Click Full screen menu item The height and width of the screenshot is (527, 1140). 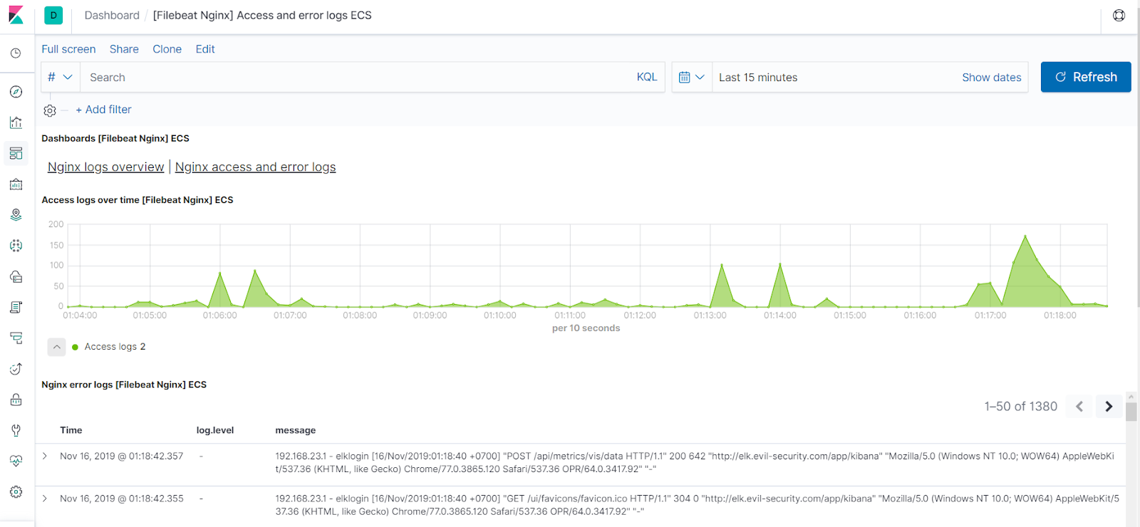68,49
